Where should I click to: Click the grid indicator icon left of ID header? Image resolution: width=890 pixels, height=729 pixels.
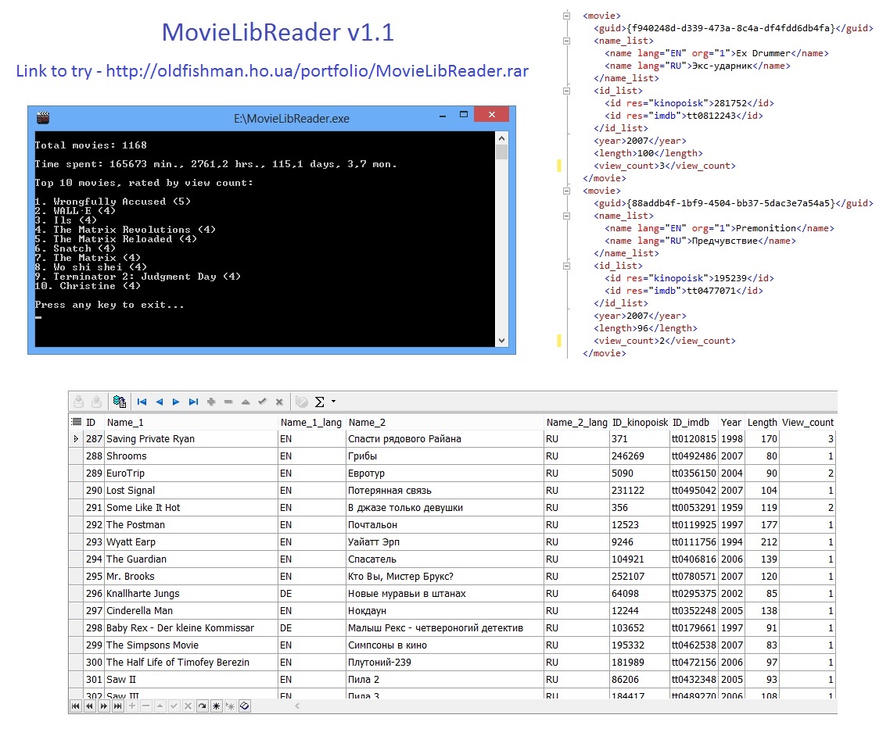click(x=76, y=423)
